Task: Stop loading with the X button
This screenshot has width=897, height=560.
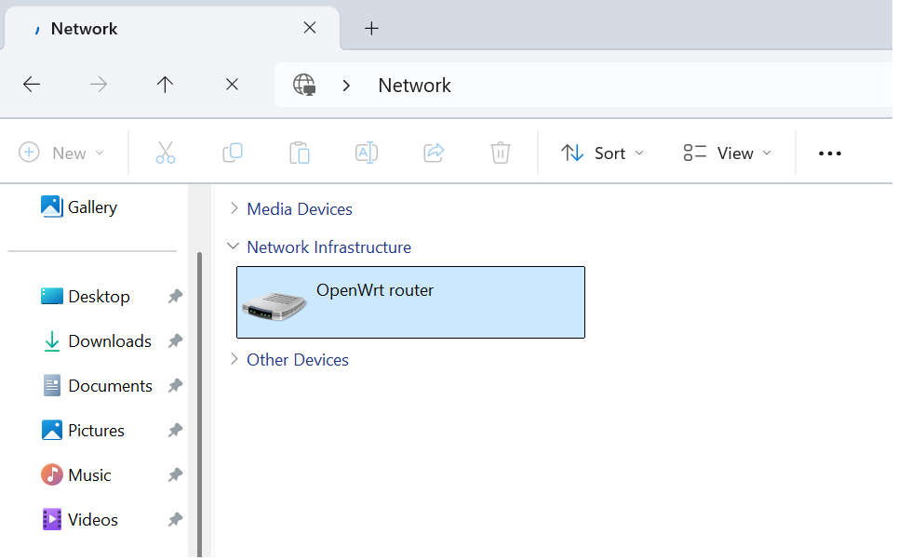Action: point(232,85)
